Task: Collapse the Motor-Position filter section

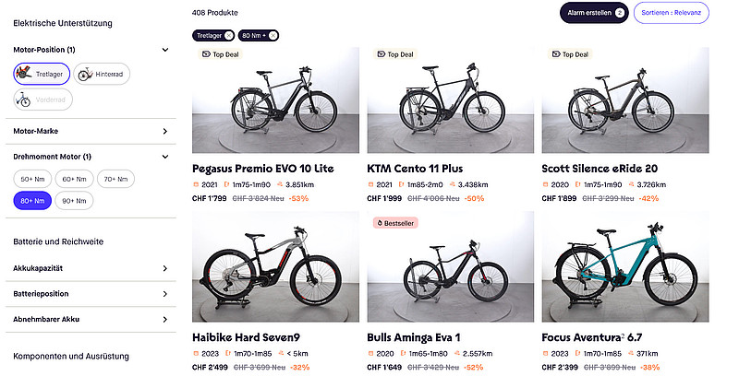Action: pyautogui.click(x=164, y=49)
